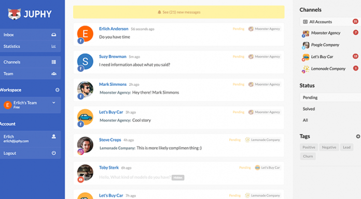Click Mark Simmons' profile photo
361x199 pixels.
[85, 89]
